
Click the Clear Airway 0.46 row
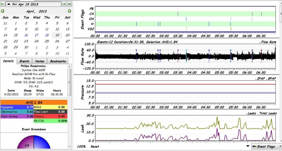click(x=17, y=116)
